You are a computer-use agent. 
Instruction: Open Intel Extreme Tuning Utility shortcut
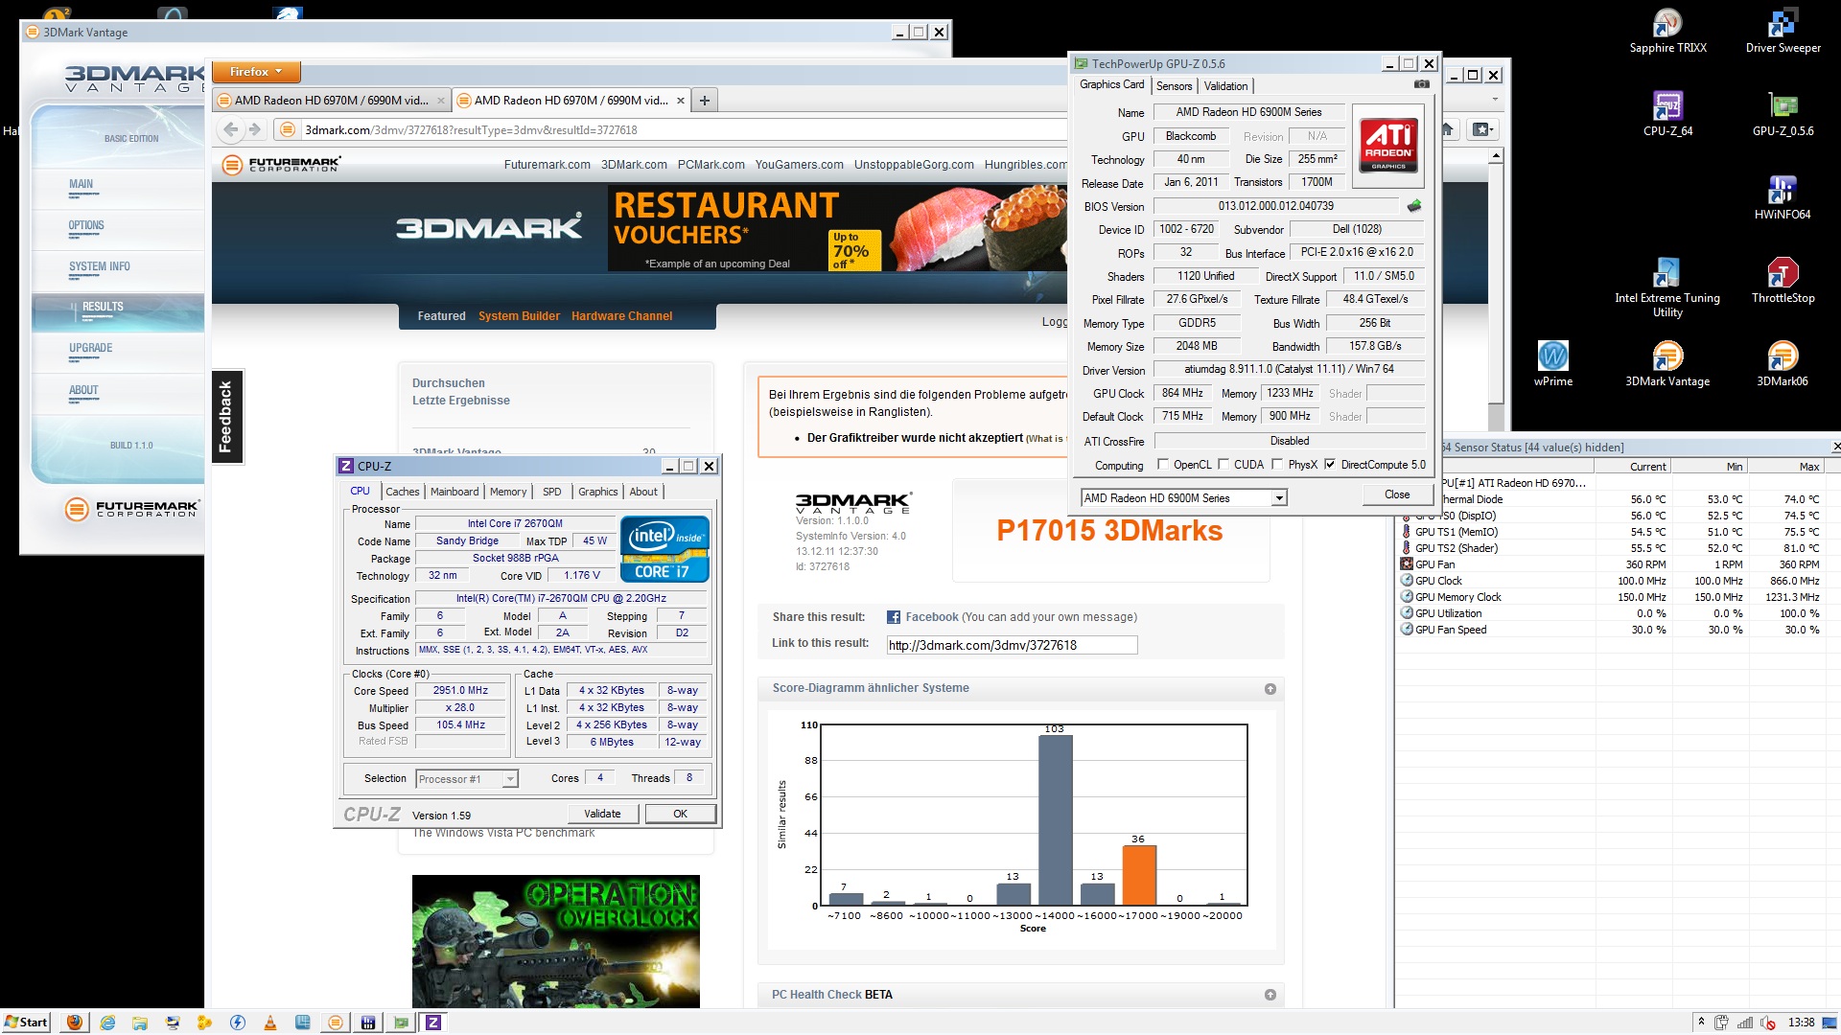[1667, 287]
